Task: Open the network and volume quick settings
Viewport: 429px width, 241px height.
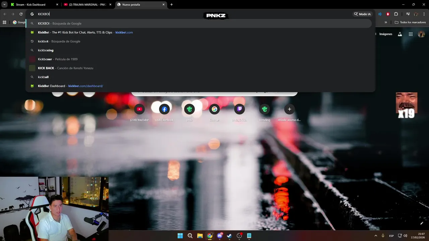Action: point(403,236)
